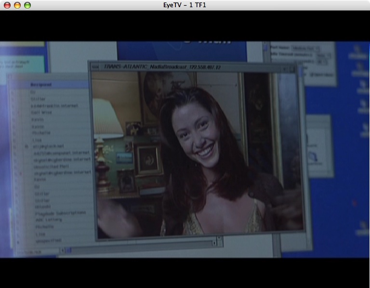
Task: Select the topmost desktop icon on blue desktop
Action: tap(357, 52)
